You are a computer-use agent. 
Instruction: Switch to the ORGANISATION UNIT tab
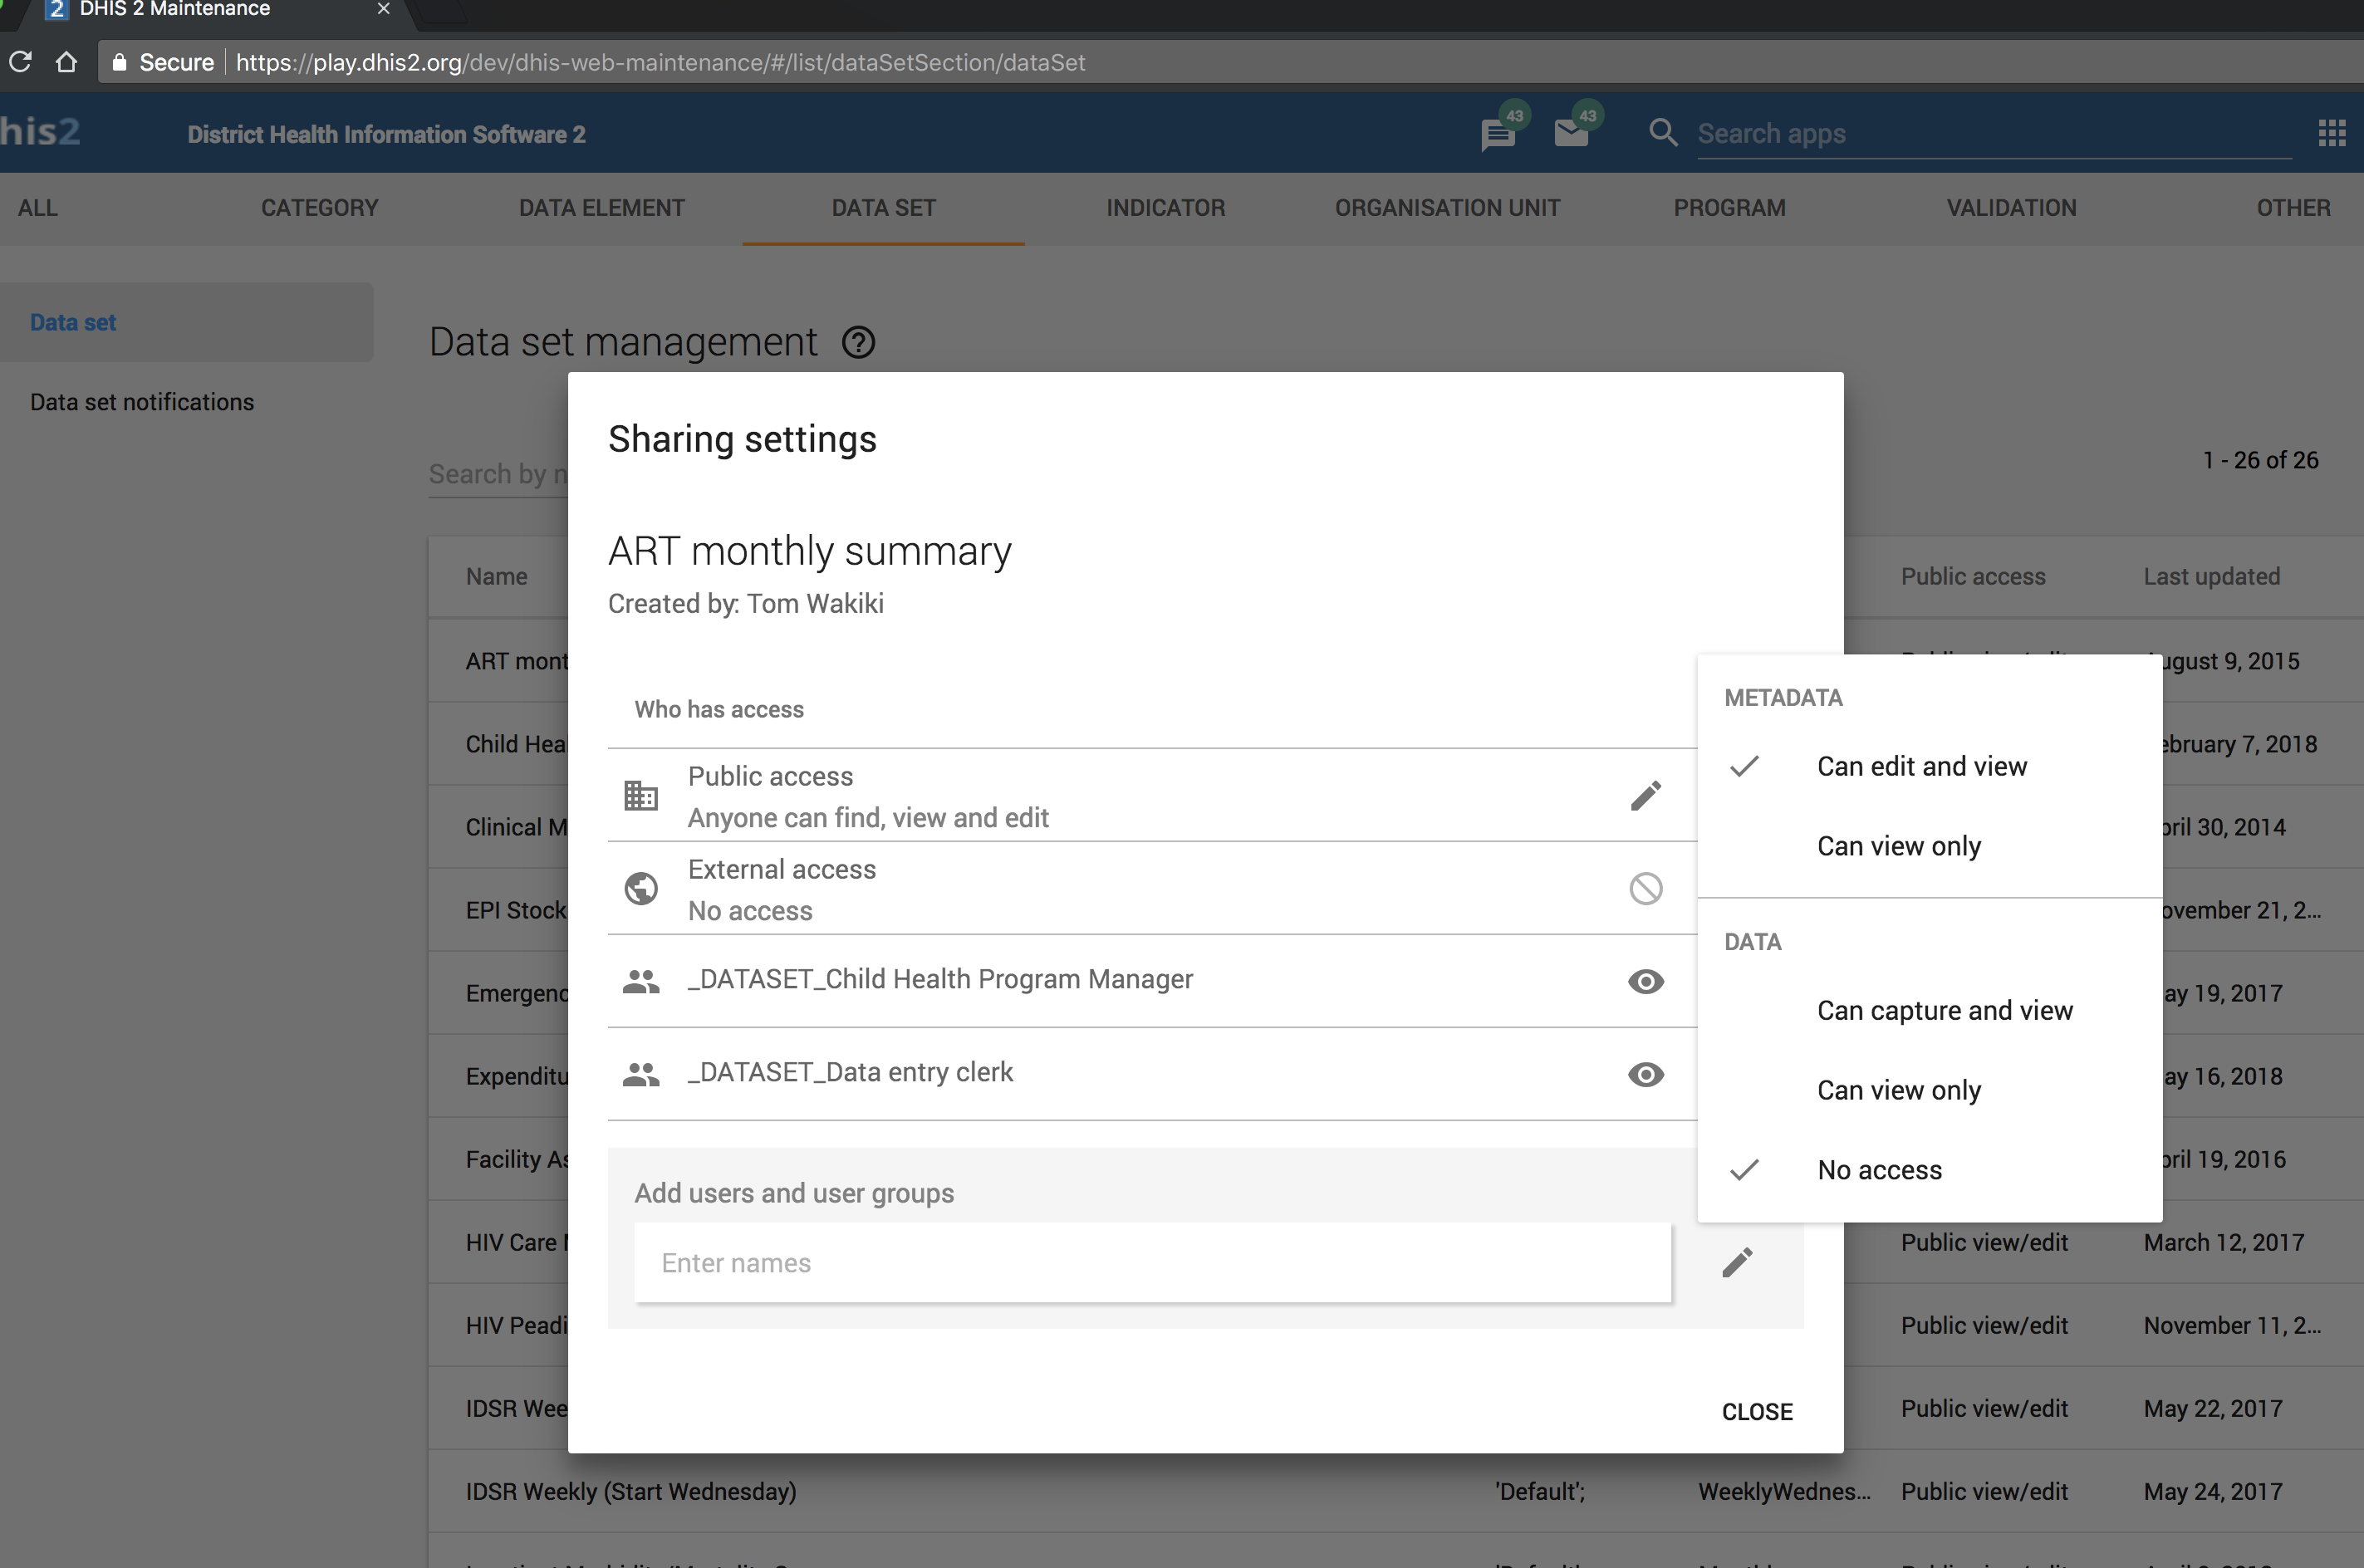1447,208
